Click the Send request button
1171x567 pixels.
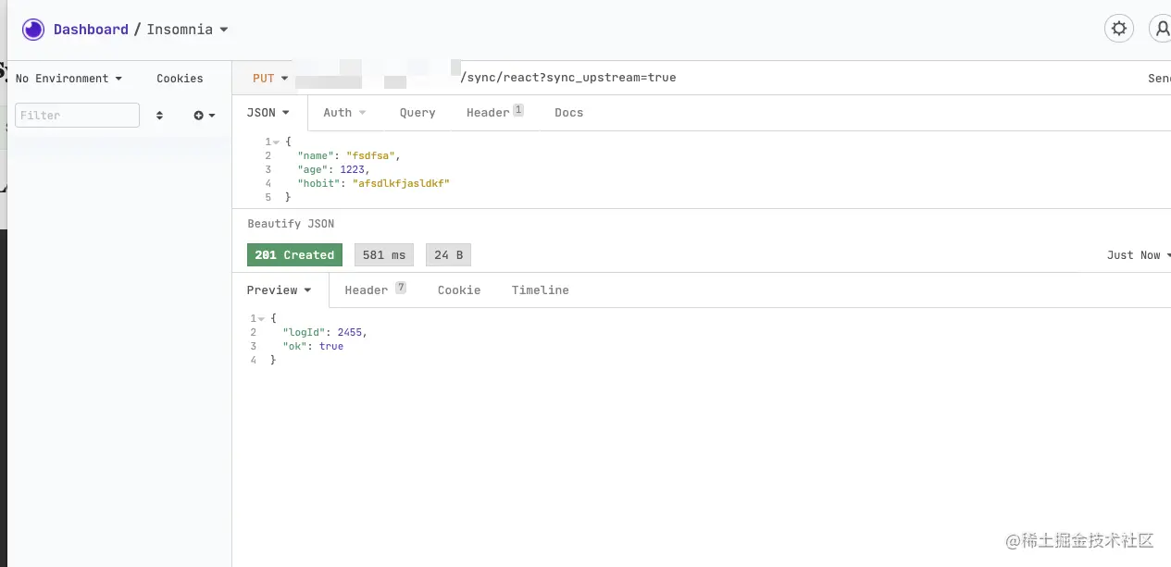coord(1159,79)
